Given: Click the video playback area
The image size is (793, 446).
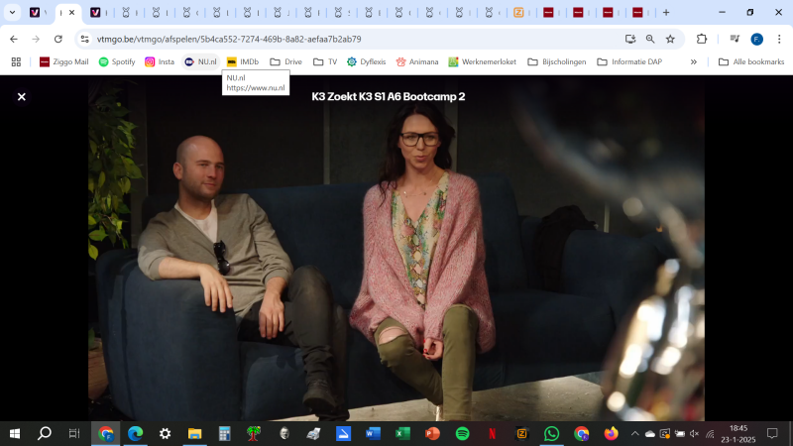Looking at the screenshot, I should click(x=396, y=248).
